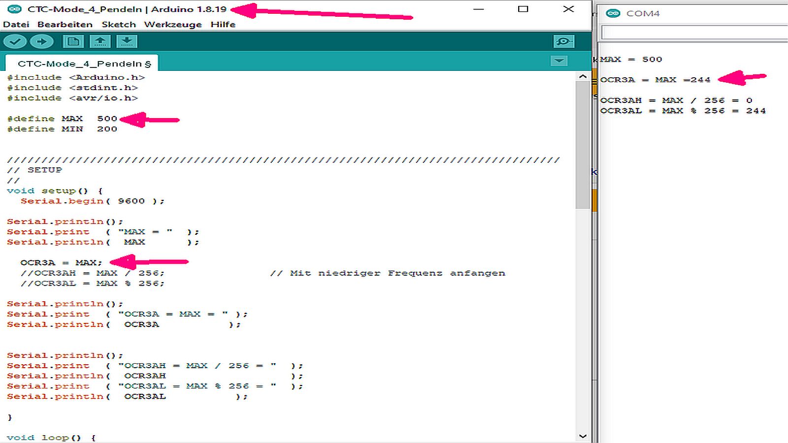Click the 'void setup() {' line
The height and width of the screenshot is (443, 788).
click(x=55, y=190)
